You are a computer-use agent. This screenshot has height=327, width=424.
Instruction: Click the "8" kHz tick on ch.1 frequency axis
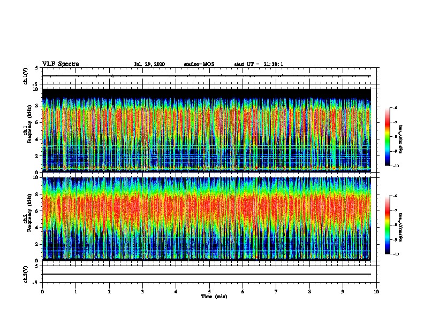coord(37,106)
